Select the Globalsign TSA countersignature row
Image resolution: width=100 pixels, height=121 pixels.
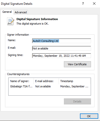50,86
